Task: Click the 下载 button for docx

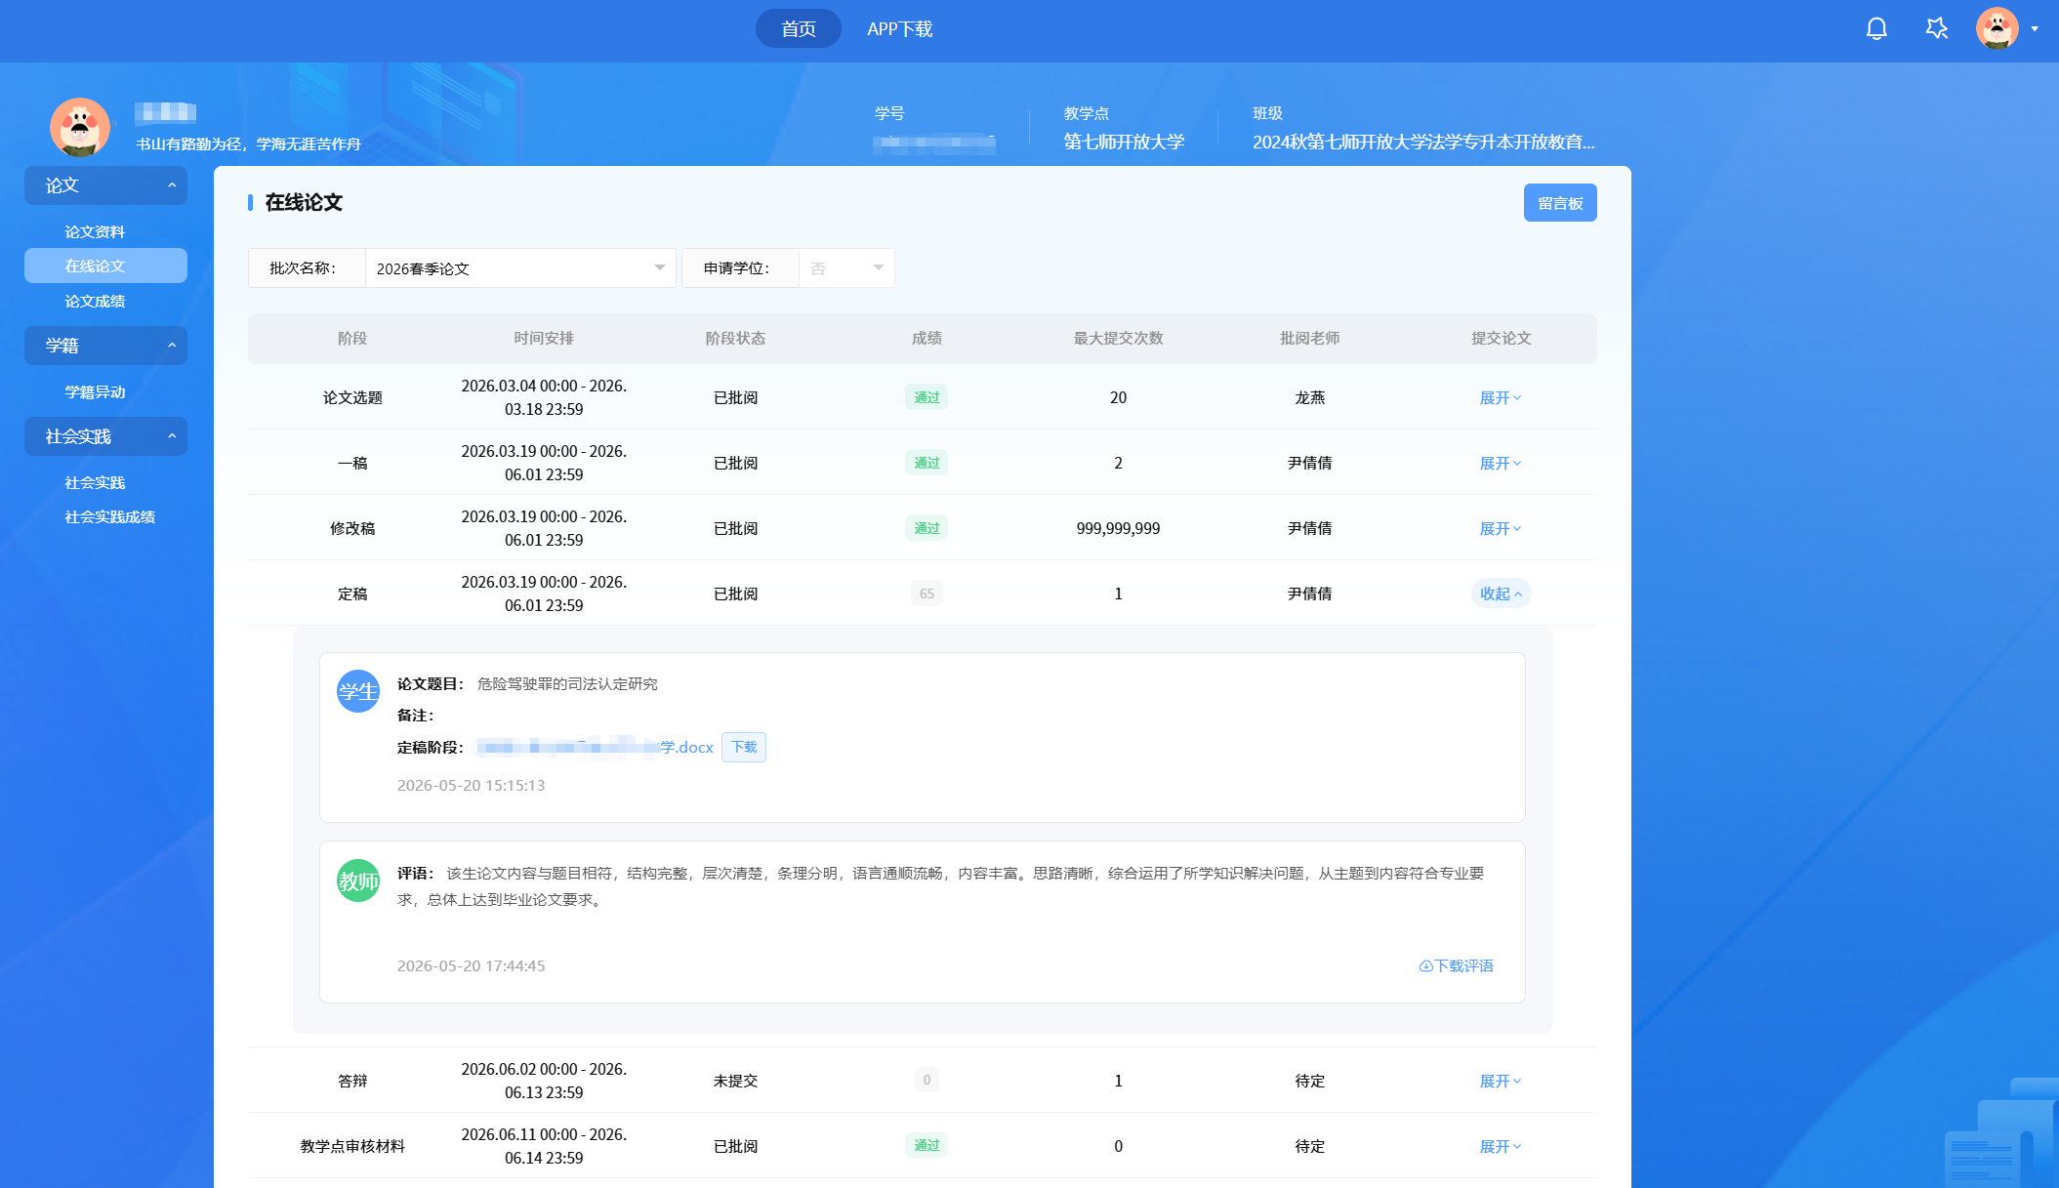Action: [x=744, y=747]
